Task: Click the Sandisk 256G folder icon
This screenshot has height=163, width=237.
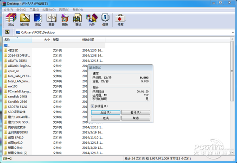Action: [x=6, y=101]
